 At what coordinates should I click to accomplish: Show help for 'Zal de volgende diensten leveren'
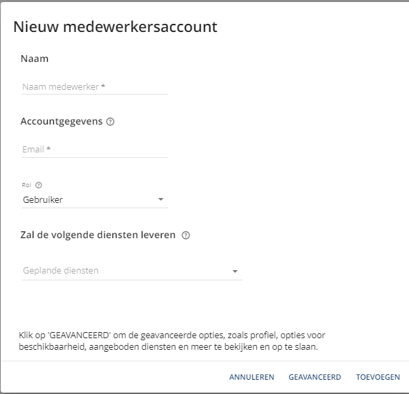point(185,235)
